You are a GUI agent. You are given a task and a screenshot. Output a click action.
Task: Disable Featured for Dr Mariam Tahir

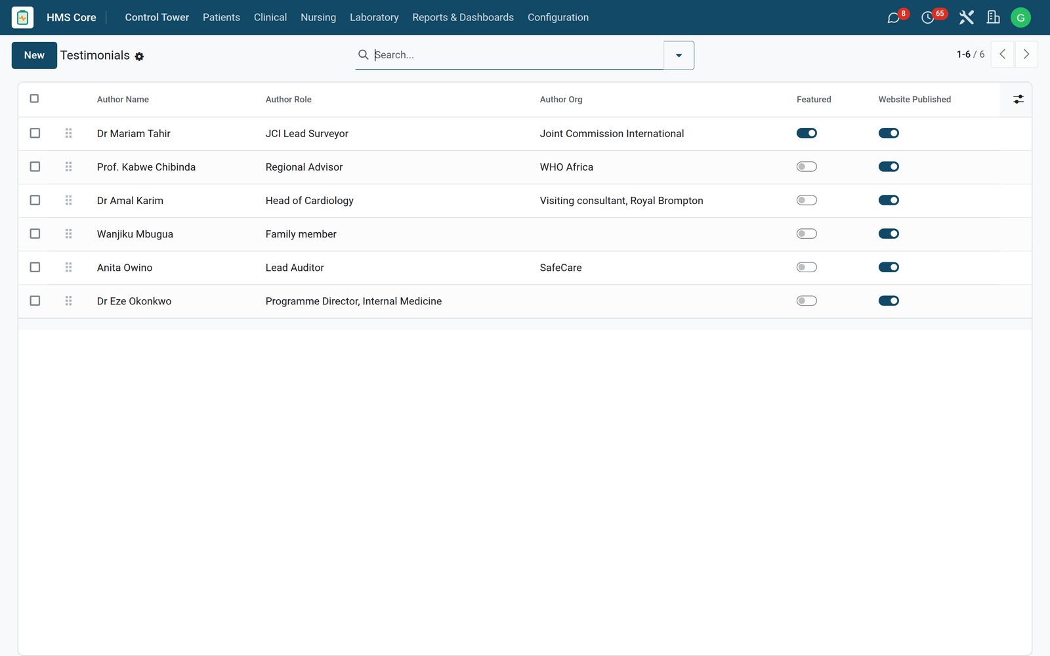click(x=807, y=133)
